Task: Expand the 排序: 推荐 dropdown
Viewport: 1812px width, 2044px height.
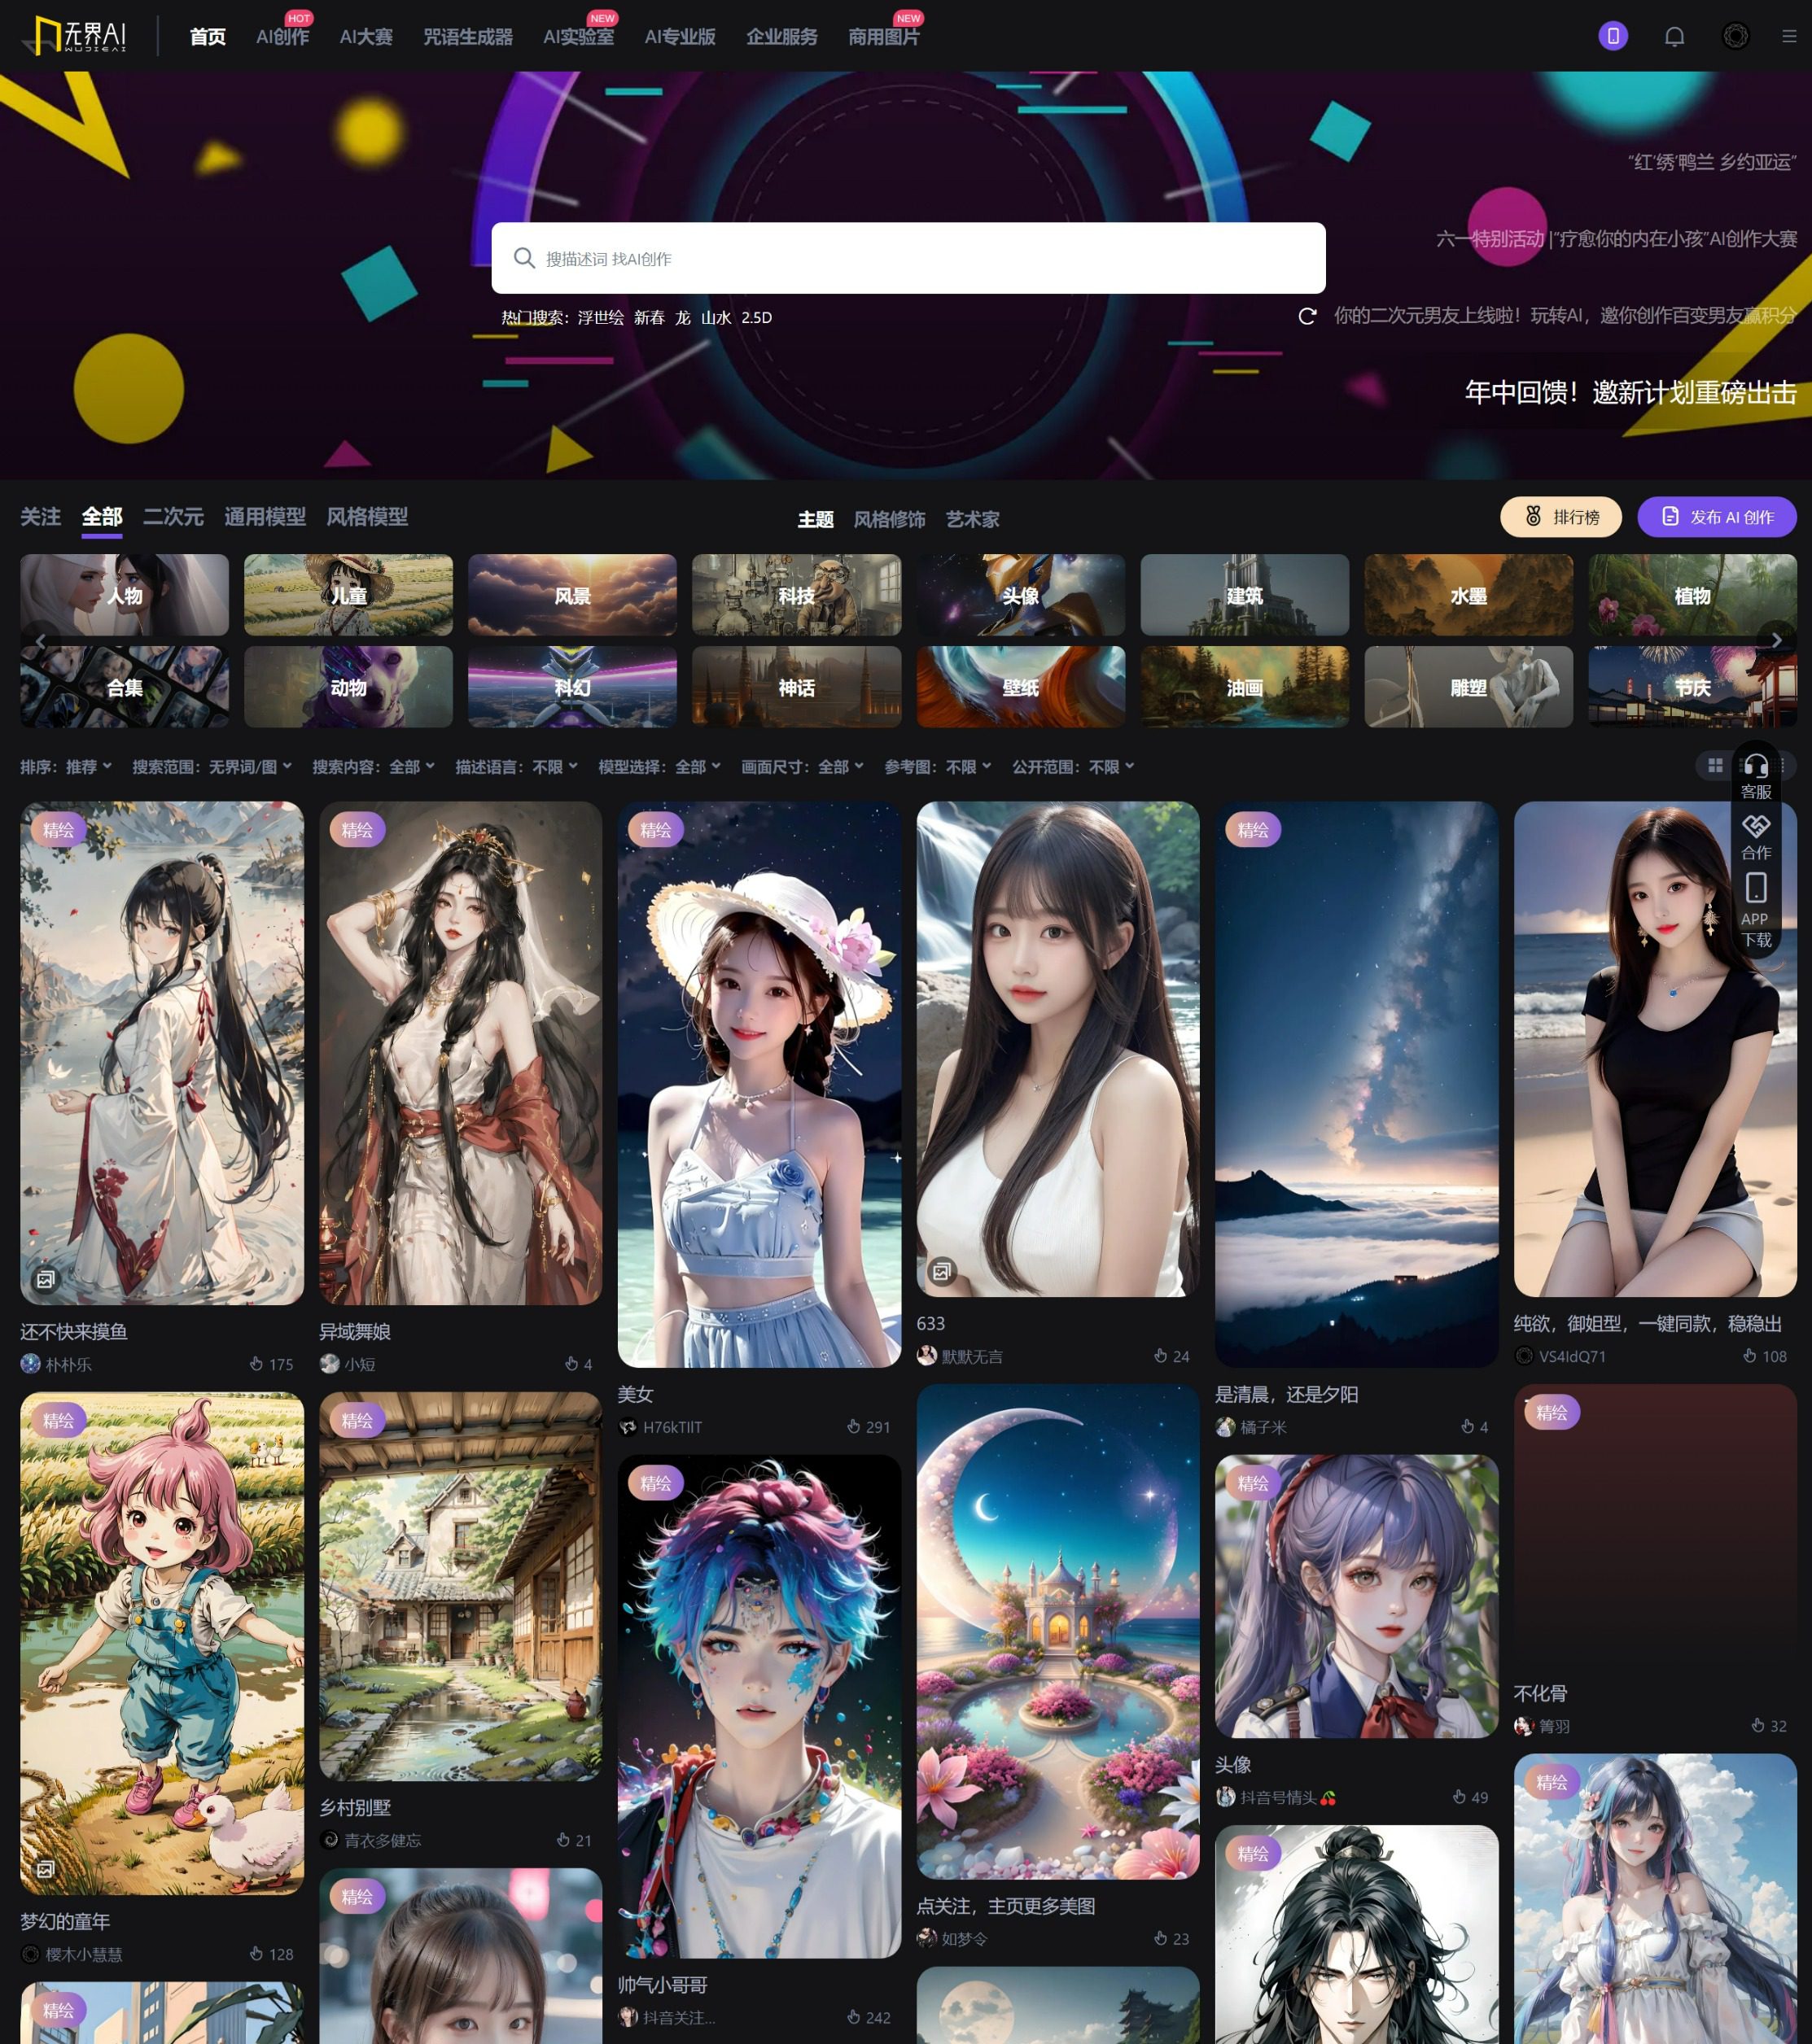Action: pyautogui.click(x=66, y=767)
